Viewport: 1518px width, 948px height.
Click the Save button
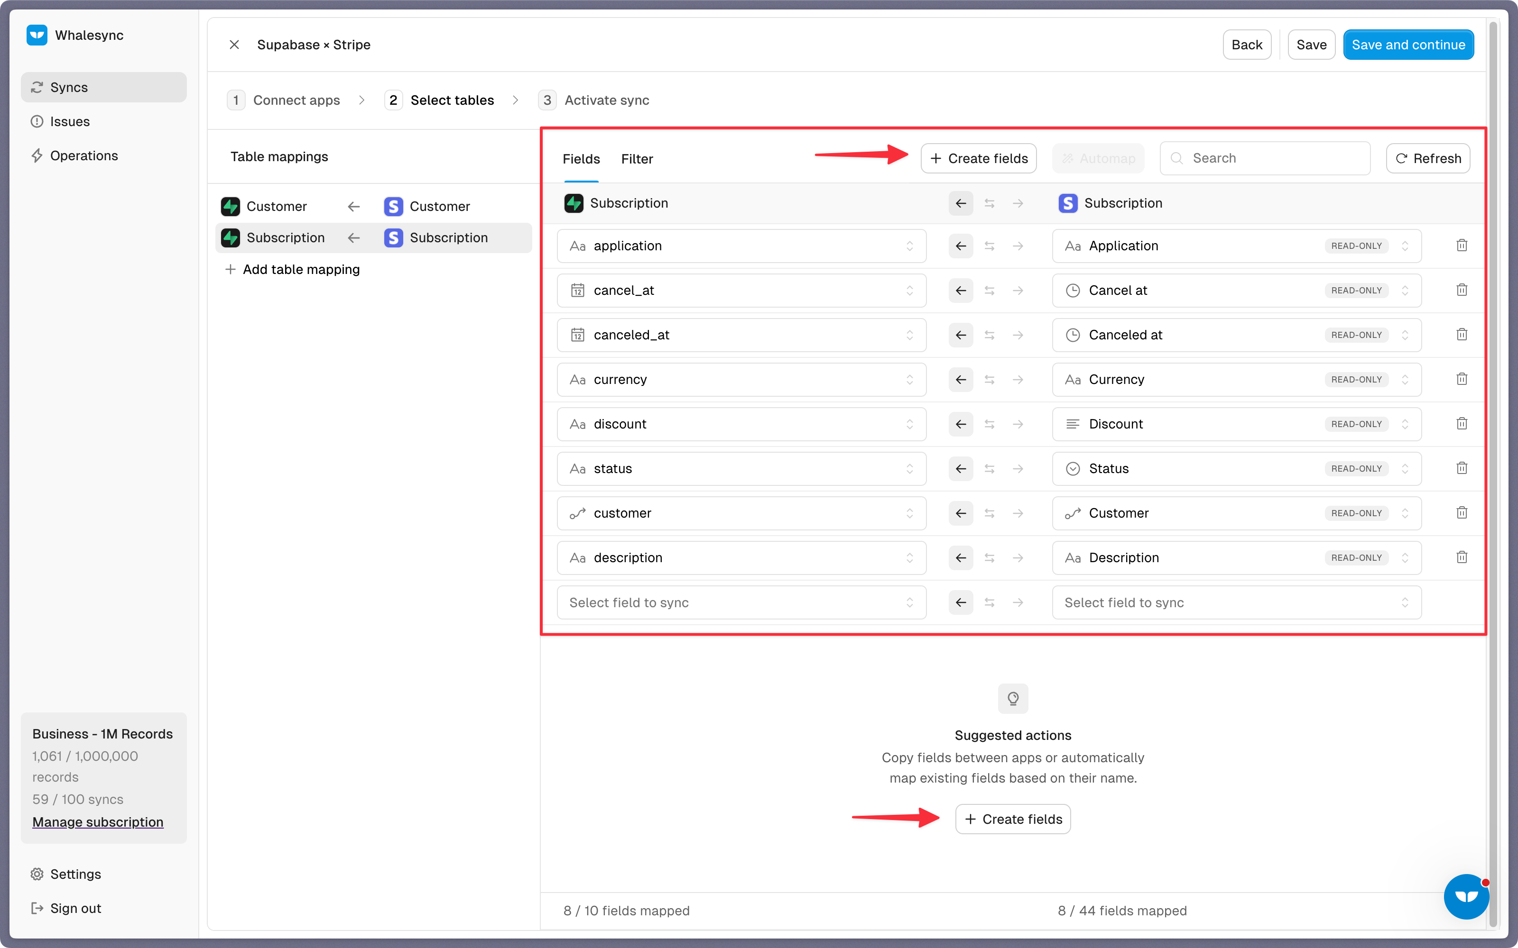pos(1311,45)
